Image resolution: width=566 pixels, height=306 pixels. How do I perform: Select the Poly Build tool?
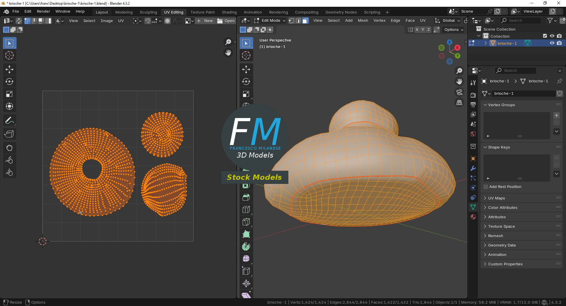click(246, 234)
